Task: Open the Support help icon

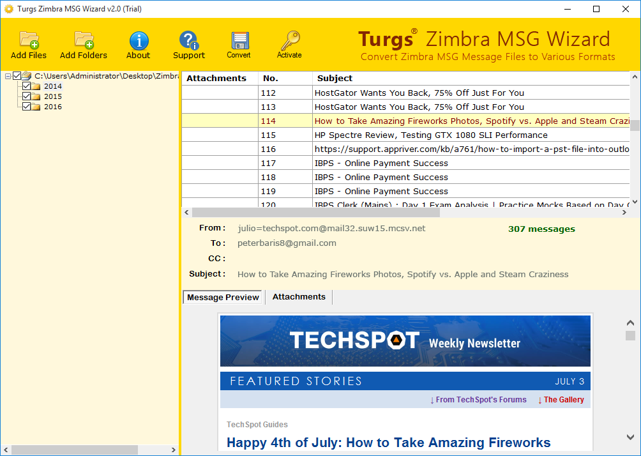Action: (189, 40)
